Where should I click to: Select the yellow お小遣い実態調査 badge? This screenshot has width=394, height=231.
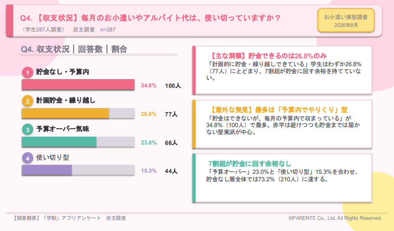(x=346, y=20)
